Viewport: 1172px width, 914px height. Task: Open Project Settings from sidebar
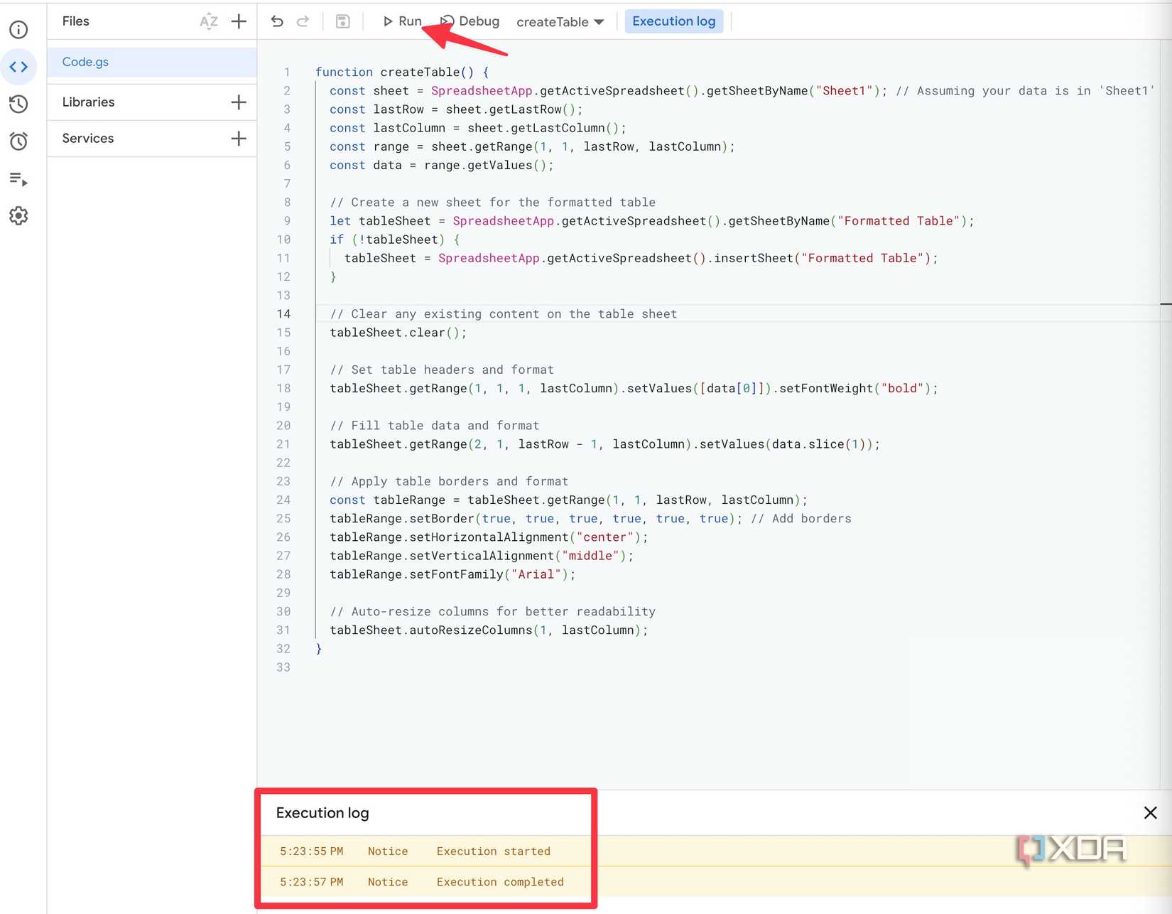tap(19, 216)
